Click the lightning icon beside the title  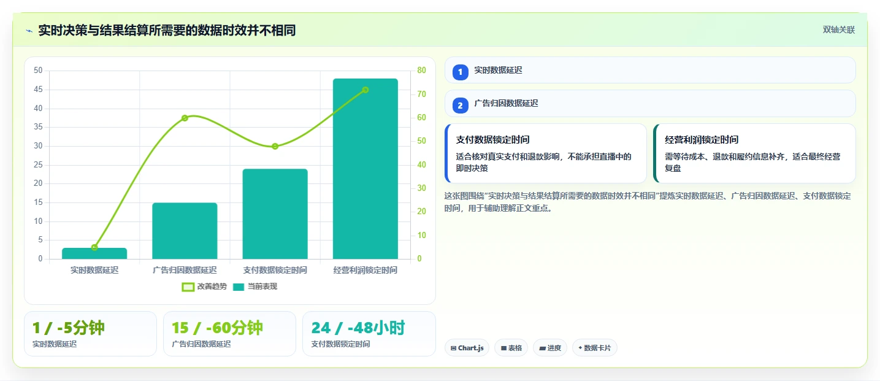point(29,31)
